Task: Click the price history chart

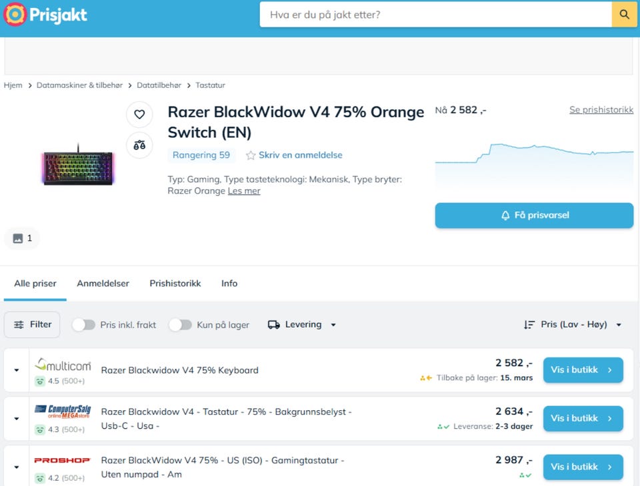Action: [534, 166]
